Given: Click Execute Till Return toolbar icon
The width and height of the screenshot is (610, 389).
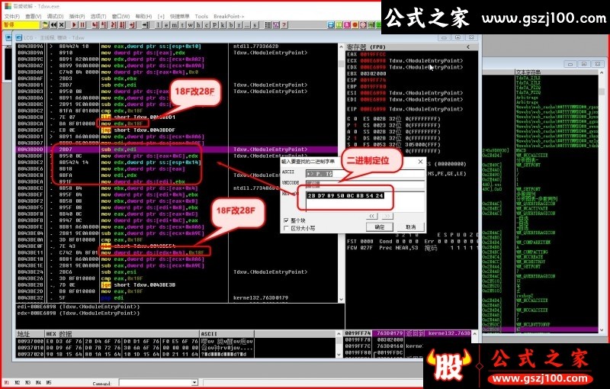Looking at the screenshot, I should tap(132, 25).
